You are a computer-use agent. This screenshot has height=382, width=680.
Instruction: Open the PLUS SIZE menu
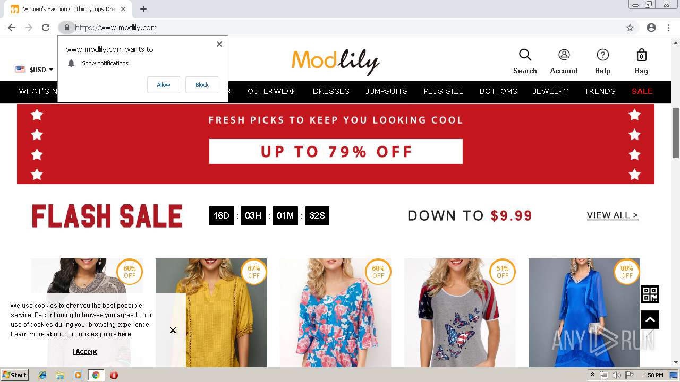(x=444, y=91)
